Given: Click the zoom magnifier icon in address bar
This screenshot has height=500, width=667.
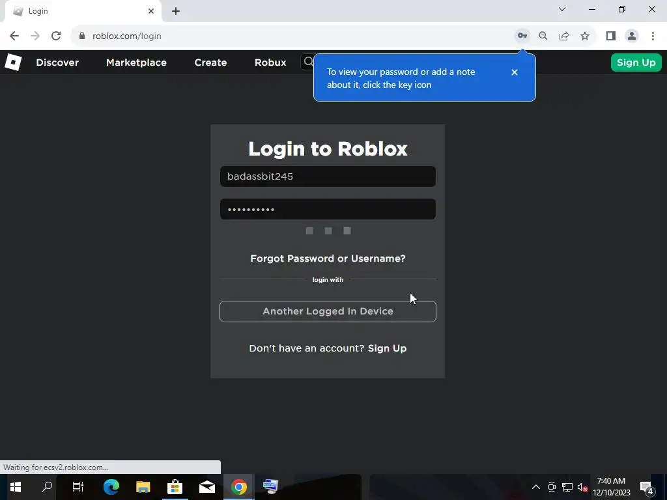Looking at the screenshot, I should [543, 36].
